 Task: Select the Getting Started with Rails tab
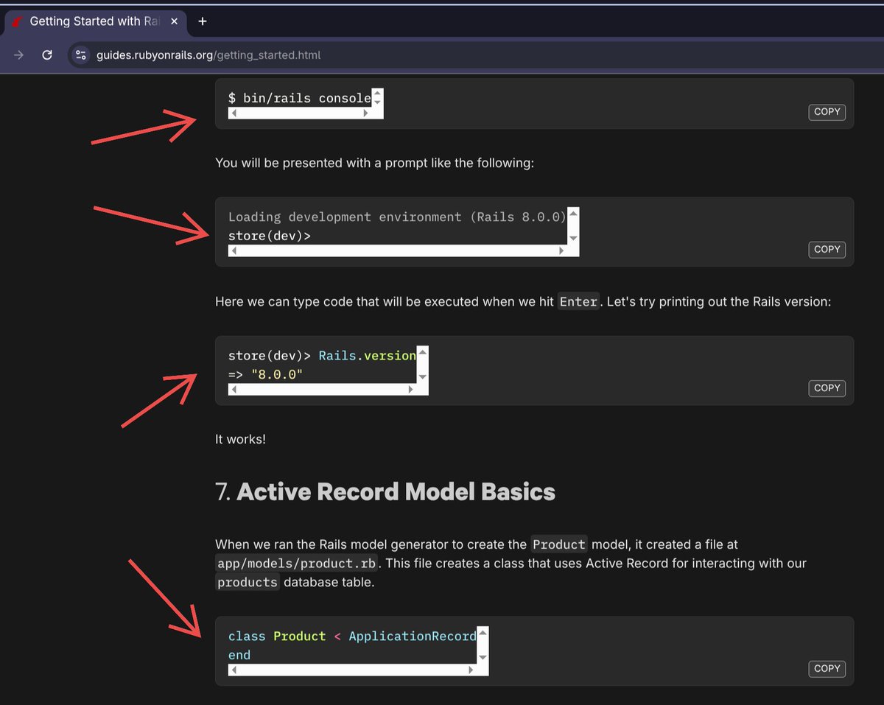pos(94,21)
